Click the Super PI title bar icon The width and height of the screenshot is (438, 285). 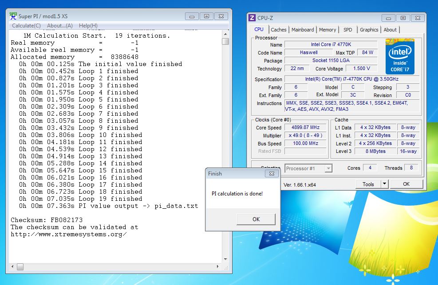click(13, 16)
